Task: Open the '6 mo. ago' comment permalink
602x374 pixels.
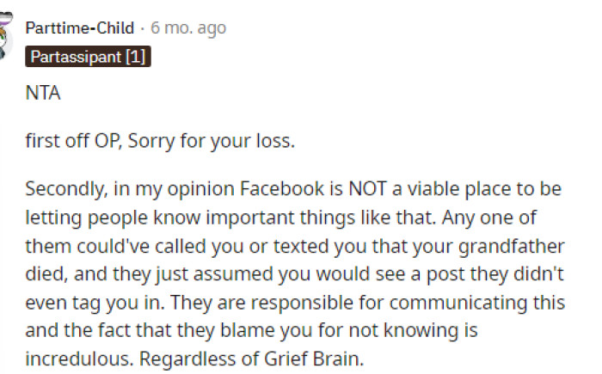Action: coord(188,28)
